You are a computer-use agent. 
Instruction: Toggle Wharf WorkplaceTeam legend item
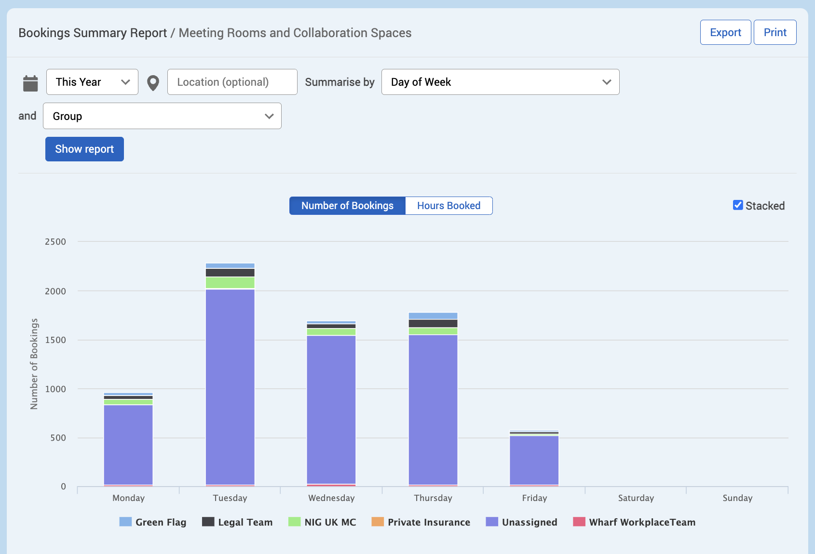[634, 522]
